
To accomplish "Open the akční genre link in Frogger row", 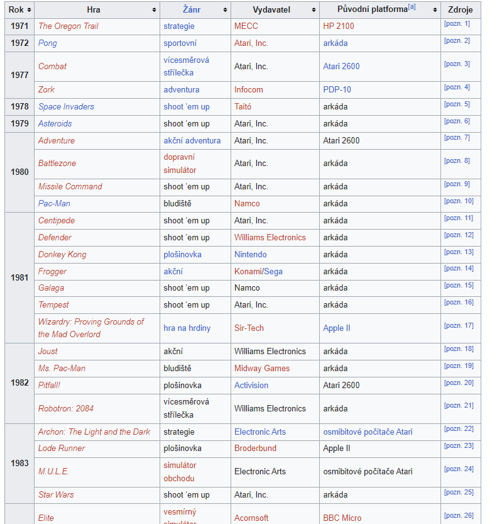I will (x=173, y=271).
